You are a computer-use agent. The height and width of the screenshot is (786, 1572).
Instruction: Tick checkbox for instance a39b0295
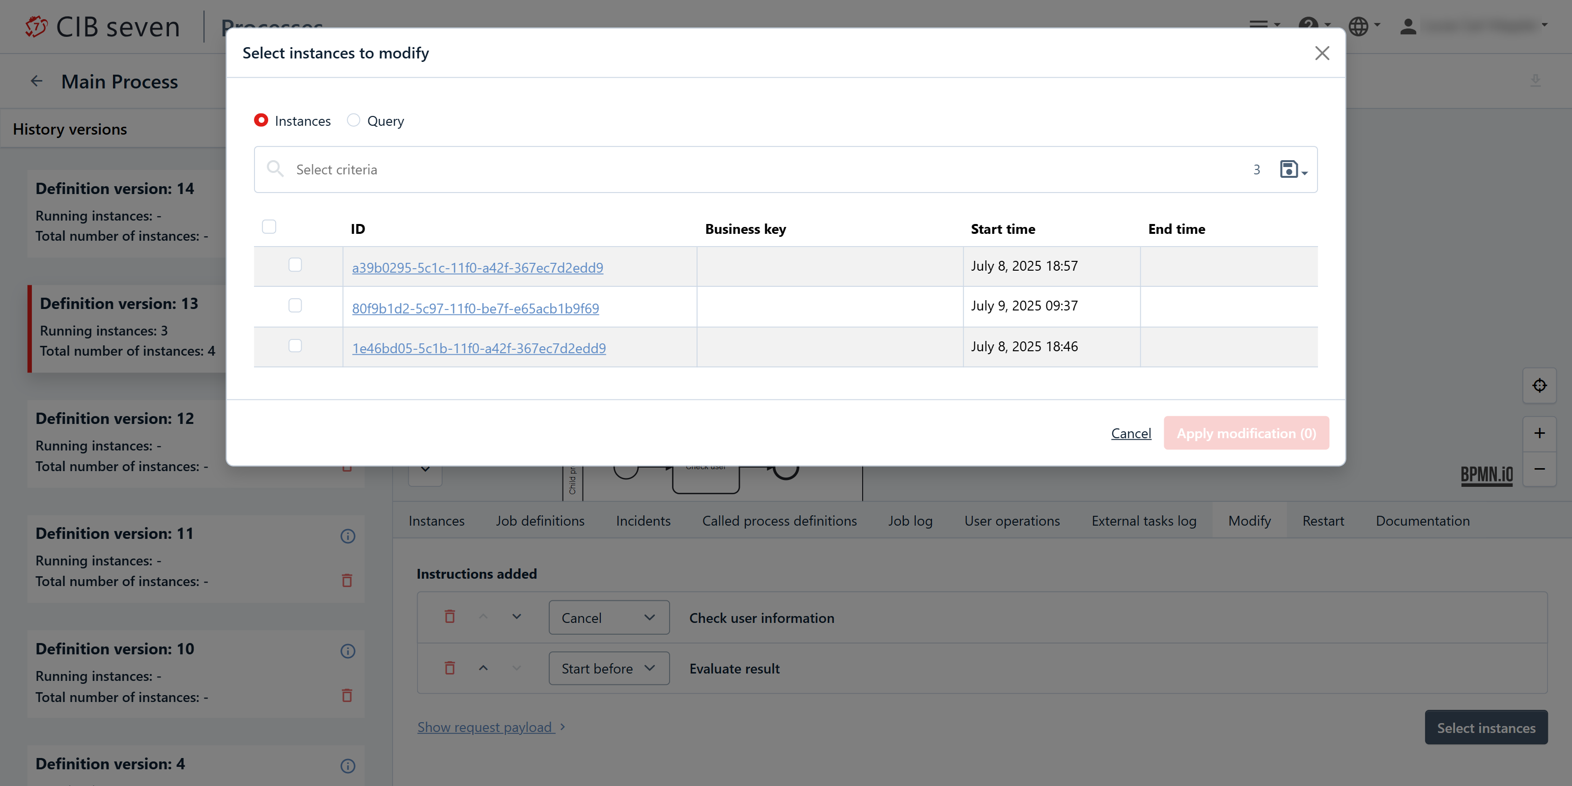click(x=295, y=265)
